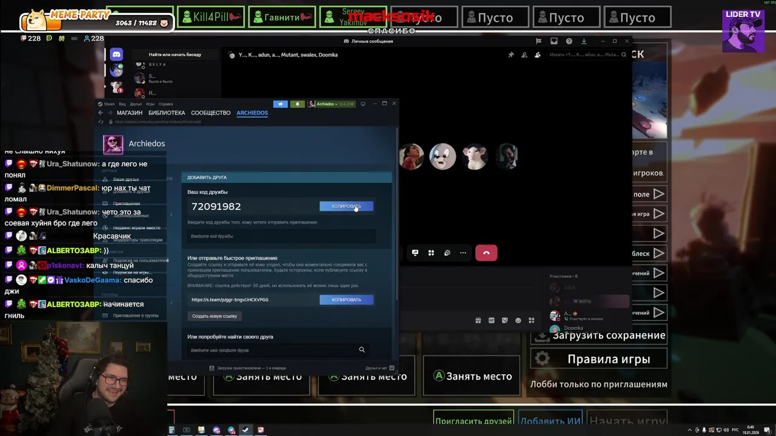The height and width of the screenshot is (436, 776).
Task: Open the GIF picker in Discord
Action: tap(492, 320)
